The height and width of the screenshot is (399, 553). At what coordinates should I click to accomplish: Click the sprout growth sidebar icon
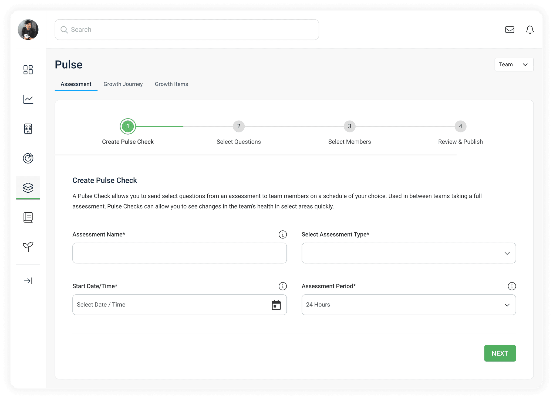coord(28,247)
